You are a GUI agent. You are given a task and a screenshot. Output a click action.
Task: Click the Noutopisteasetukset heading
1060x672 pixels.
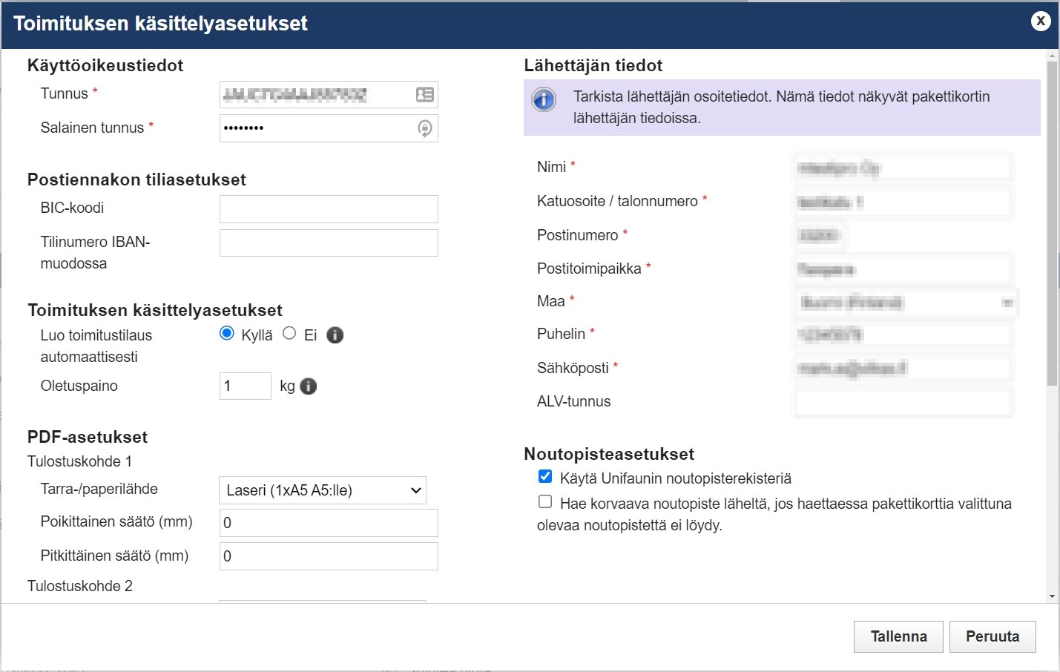(x=609, y=454)
